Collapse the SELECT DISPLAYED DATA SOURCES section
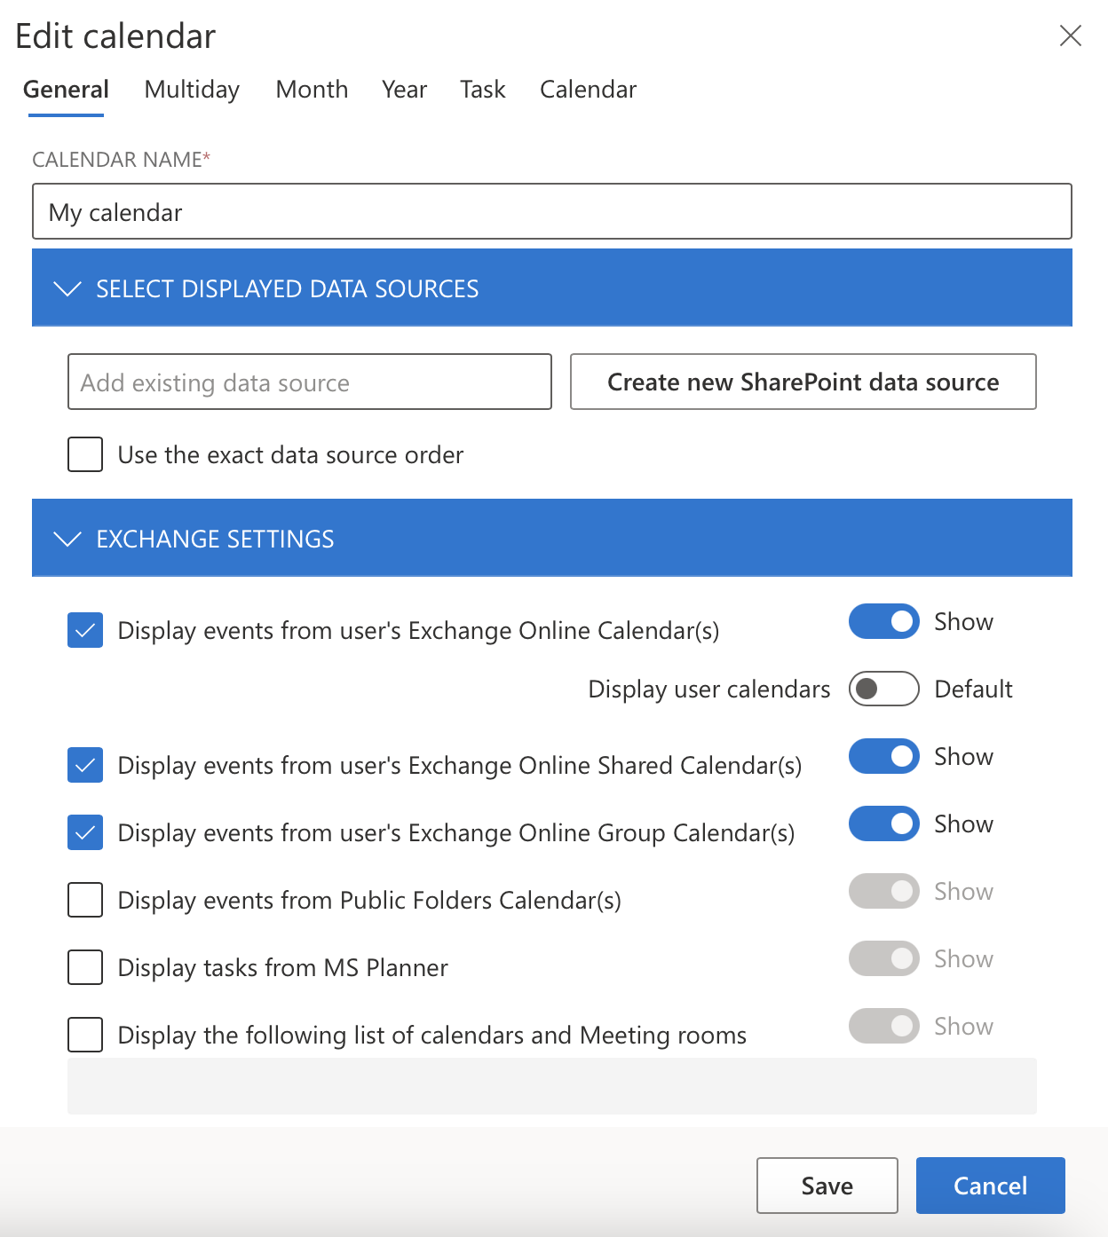This screenshot has height=1237, width=1108. click(x=69, y=288)
